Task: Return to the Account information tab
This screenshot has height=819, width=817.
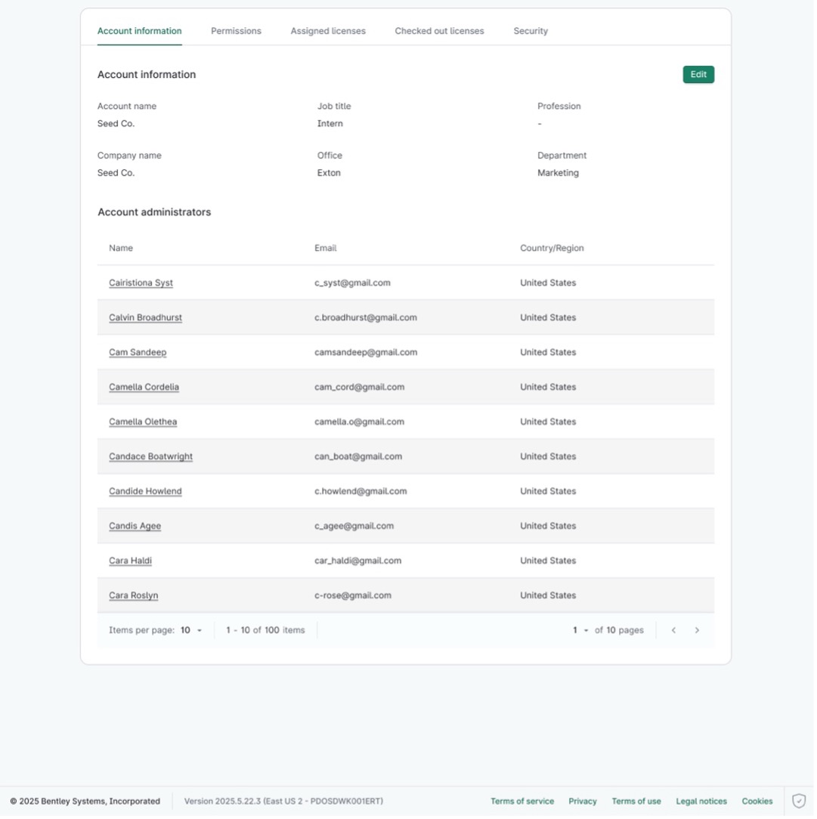Action: [139, 31]
